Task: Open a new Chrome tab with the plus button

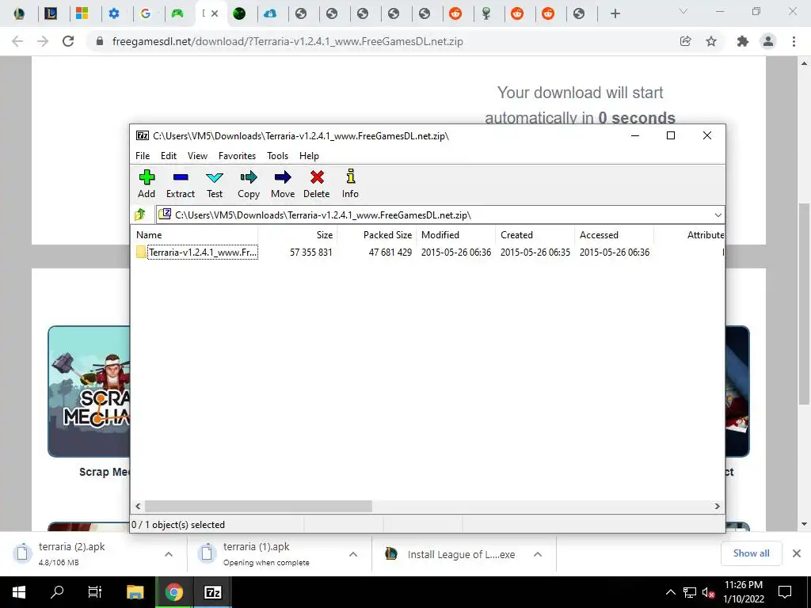Action: point(615,14)
